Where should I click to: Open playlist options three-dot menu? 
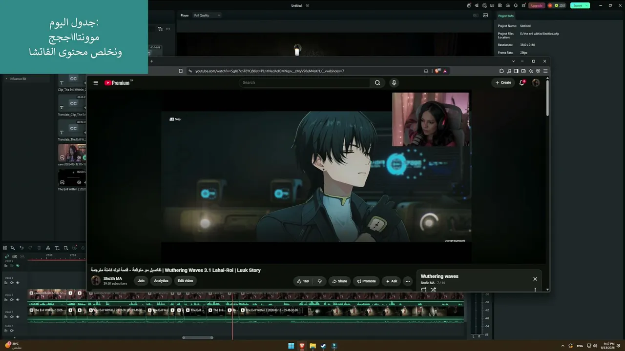pyautogui.click(x=535, y=290)
